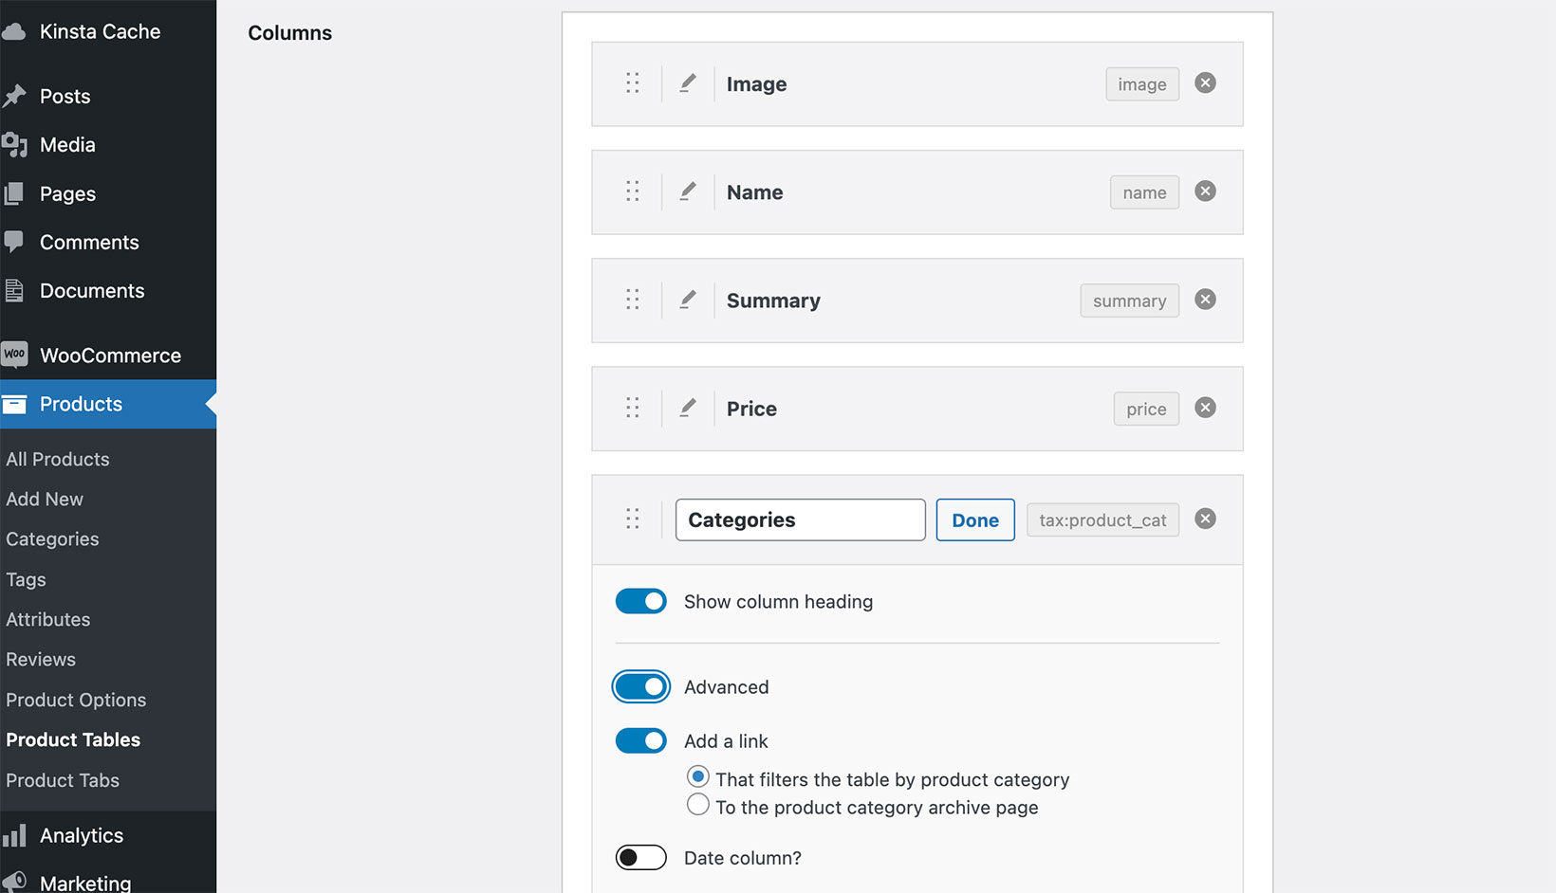Open All Products in the sidebar
The width and height of the screenshot is (1556, 893).
pos(57,459)
